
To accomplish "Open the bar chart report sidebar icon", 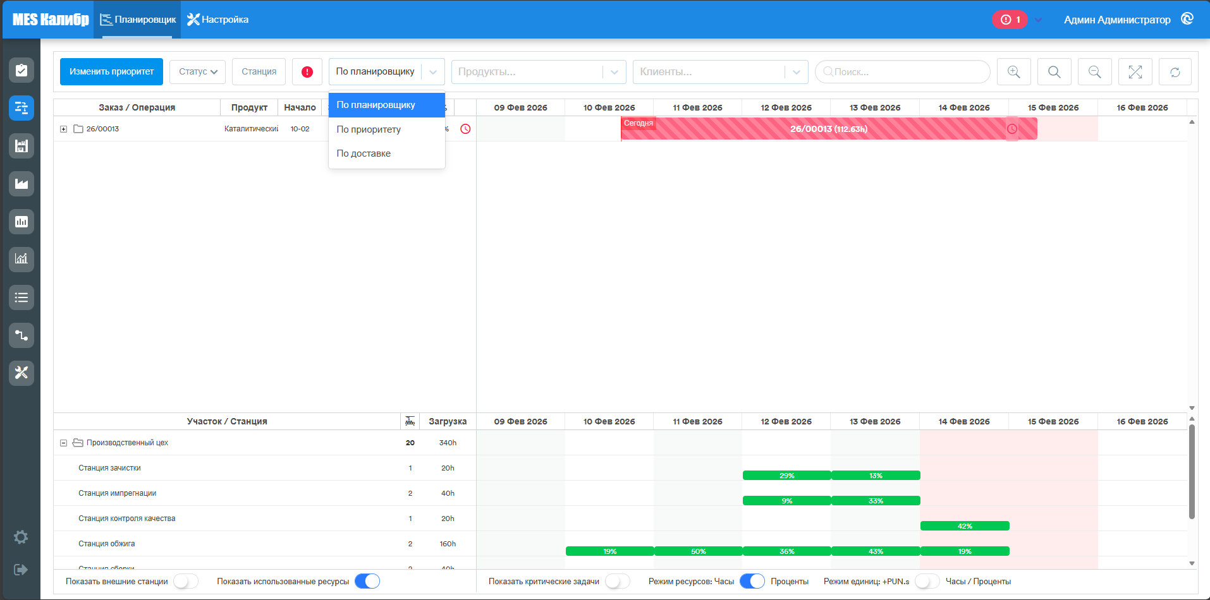I will click(x=21, y=222).
